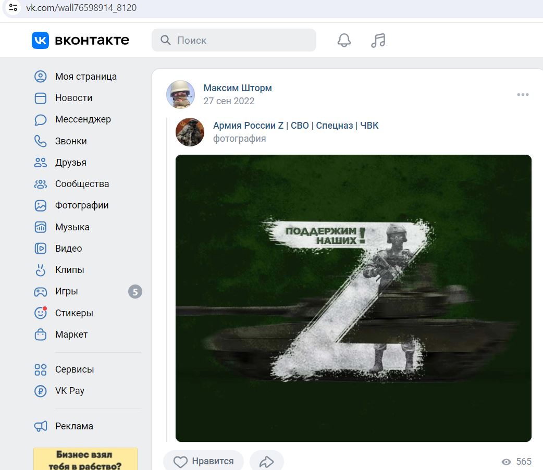
Task: Open the Z poster photo in post
Action: coord(353,298)
